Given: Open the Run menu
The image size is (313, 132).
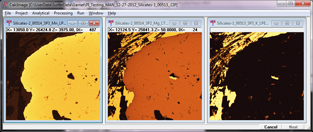Looking at the screenshot, I should (x=81, y=13).
